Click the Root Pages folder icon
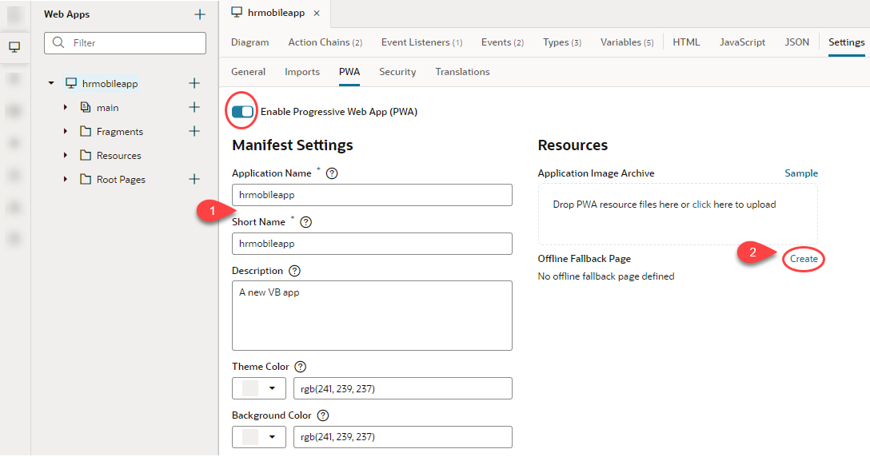This screenshot has width=870, height=457. [86, 179]
